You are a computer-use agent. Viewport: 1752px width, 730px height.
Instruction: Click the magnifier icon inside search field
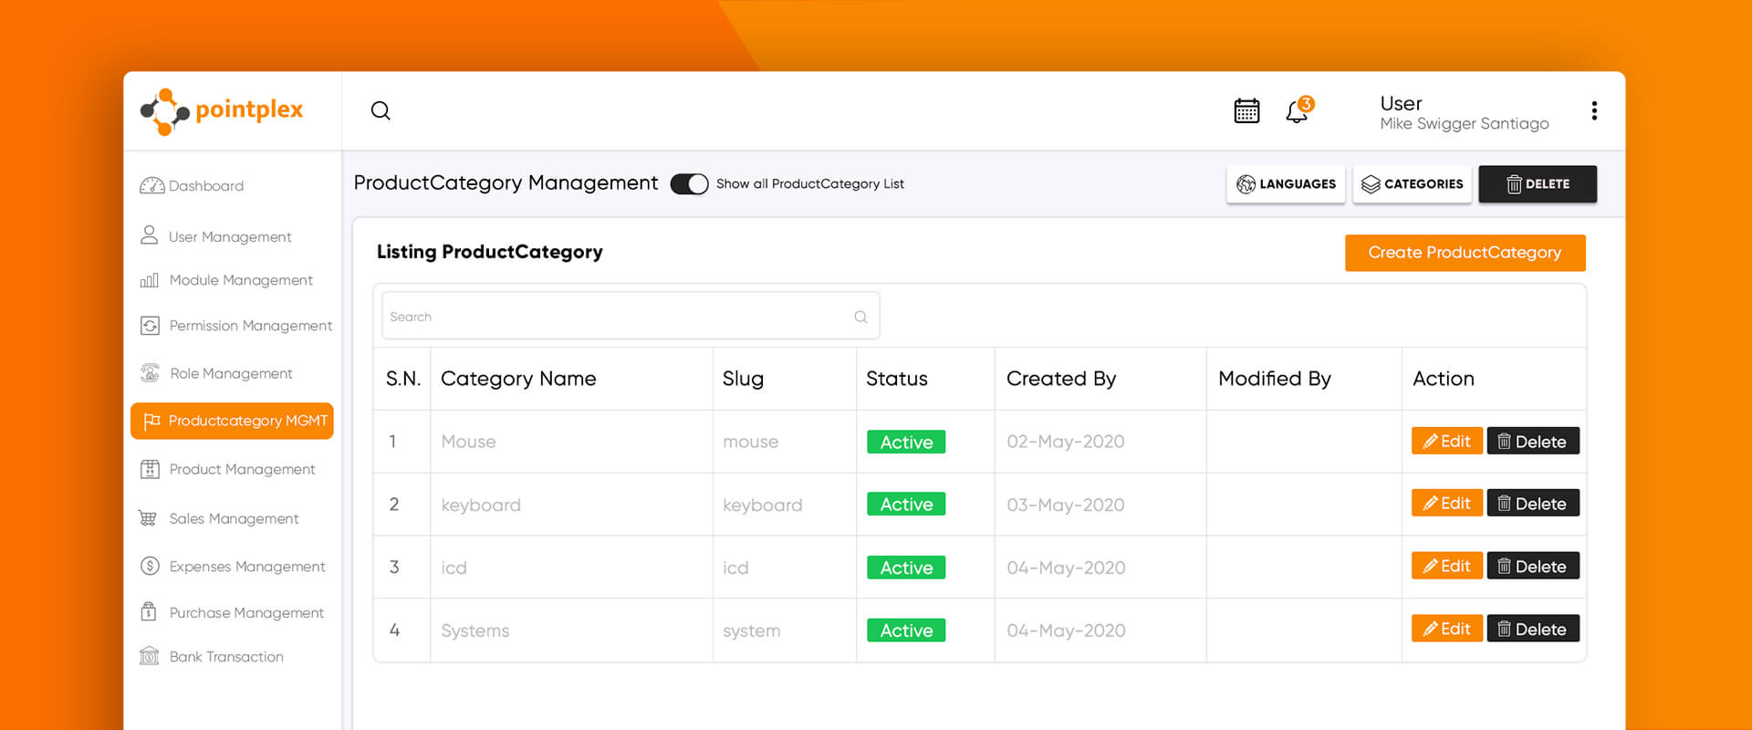coord(860,317)
